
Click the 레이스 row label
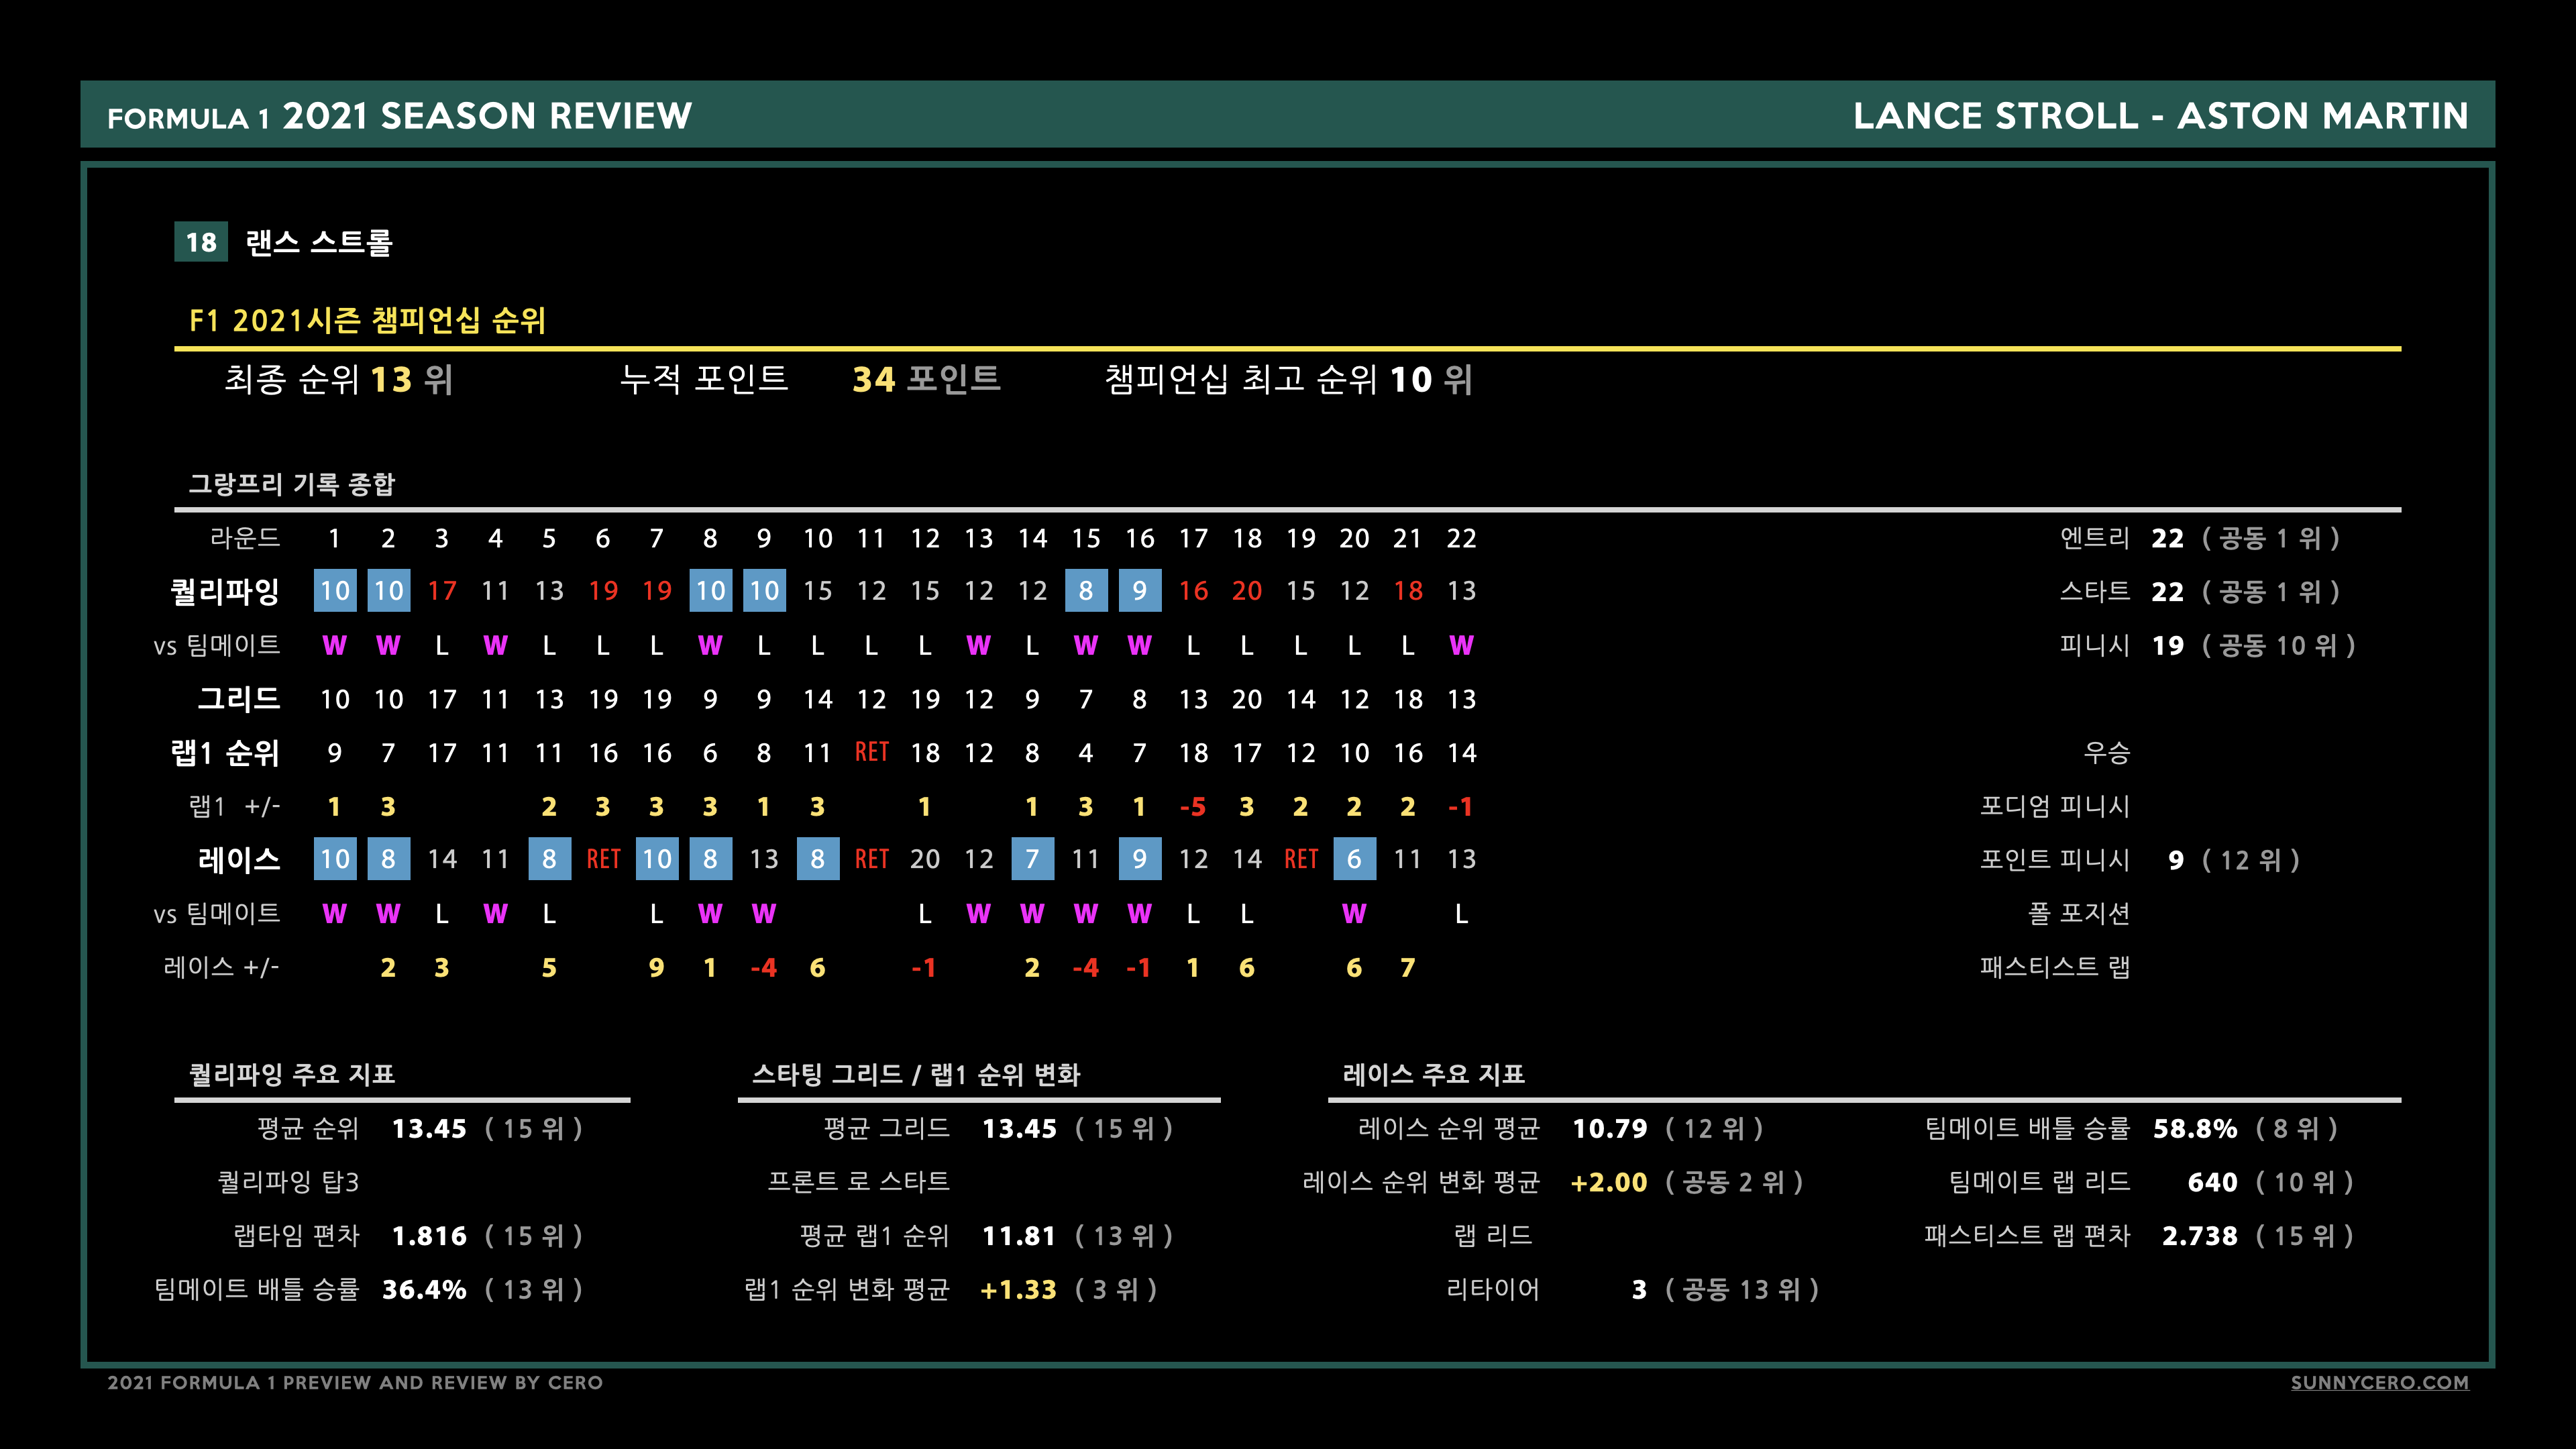click(x=239, y=859)
